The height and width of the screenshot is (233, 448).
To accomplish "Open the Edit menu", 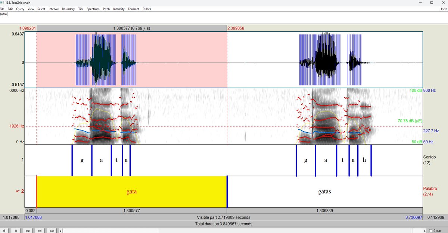I will [10, 9].
